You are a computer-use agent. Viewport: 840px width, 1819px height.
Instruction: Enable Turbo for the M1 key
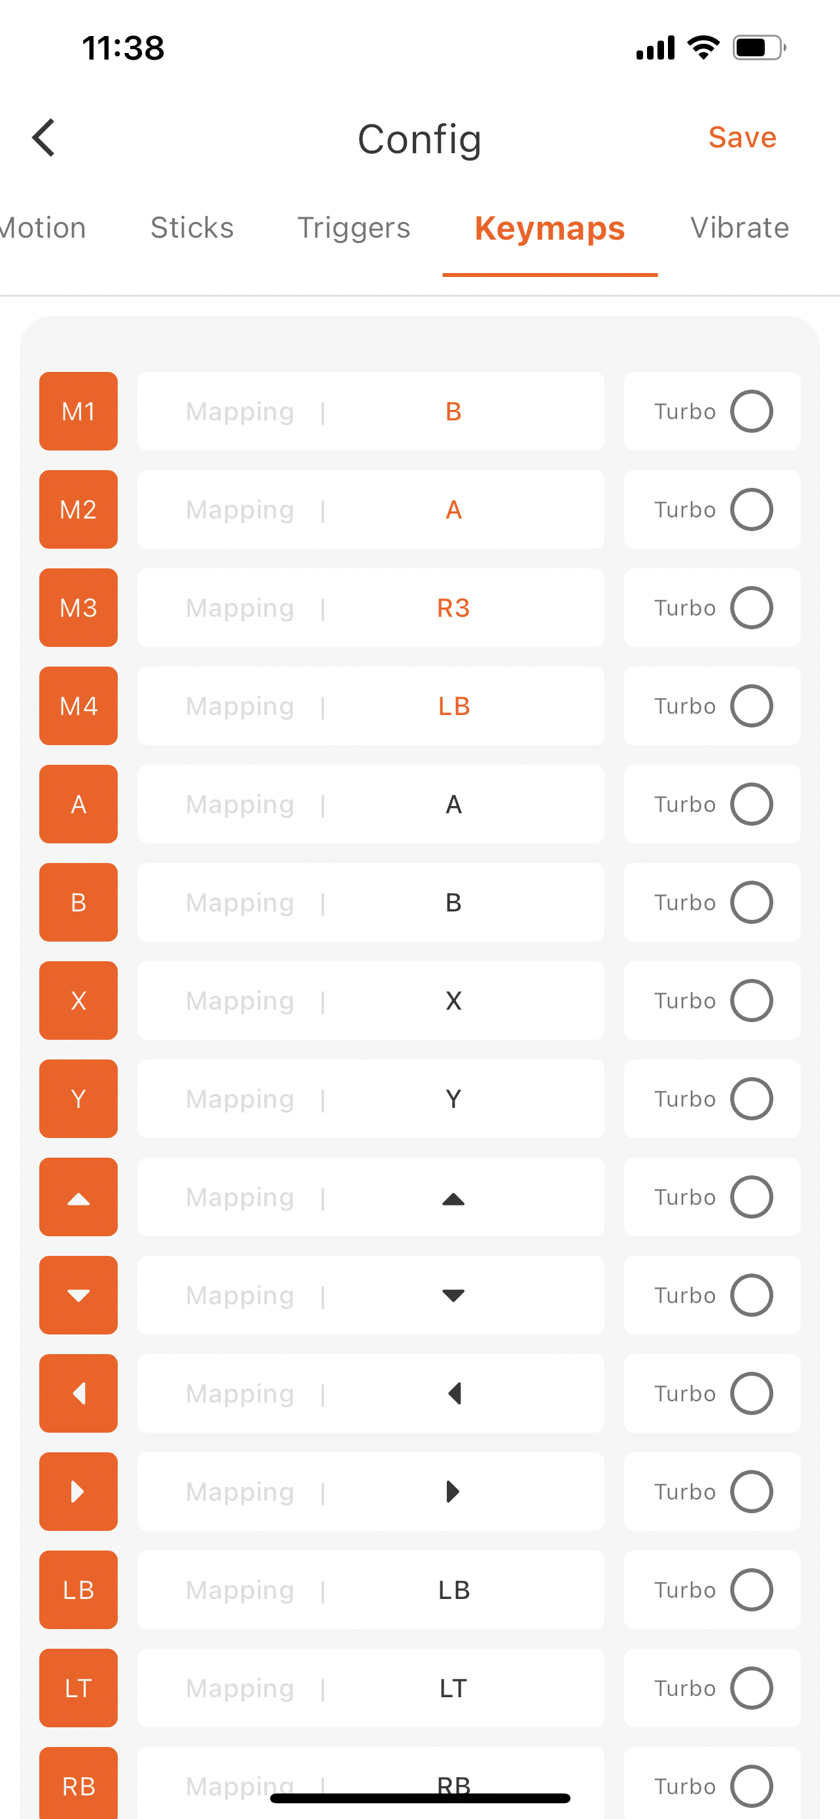click(x=751, y=411)
